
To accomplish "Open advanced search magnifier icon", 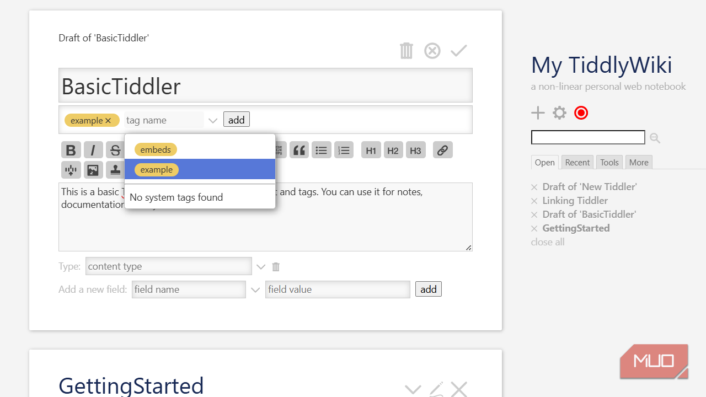I will 655,138.
